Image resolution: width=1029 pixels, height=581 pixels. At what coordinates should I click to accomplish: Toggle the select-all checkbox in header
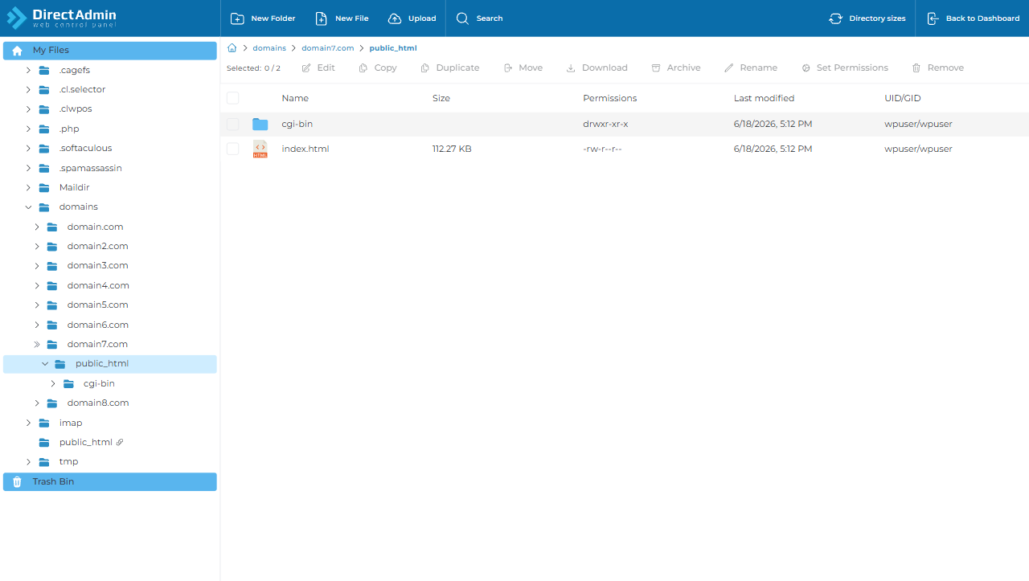click(x=232, y=98)
